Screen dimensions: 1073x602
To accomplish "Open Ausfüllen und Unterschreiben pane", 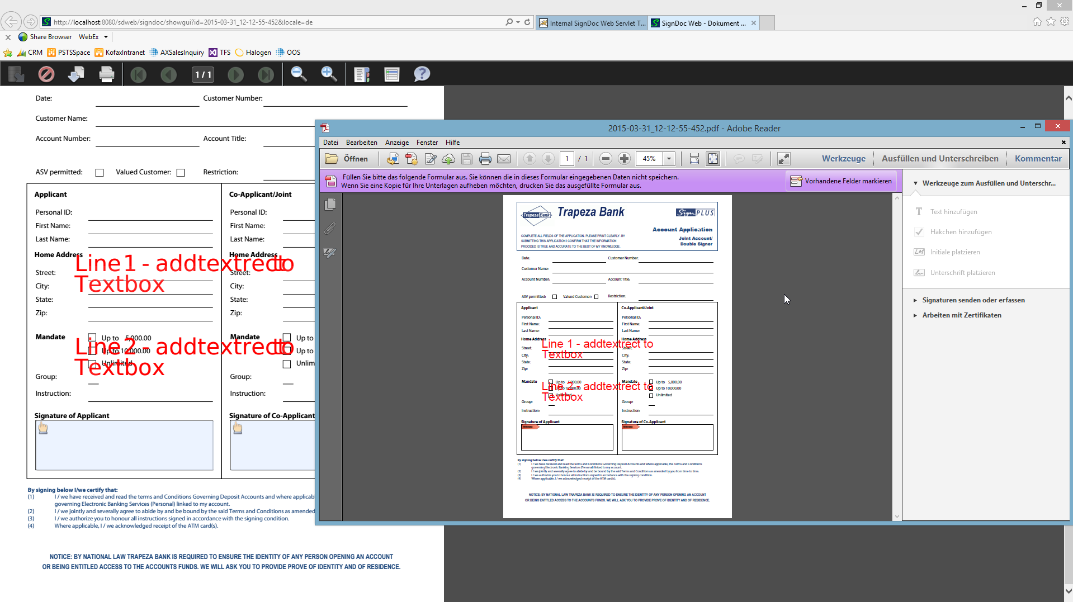I will click(940, 159).
